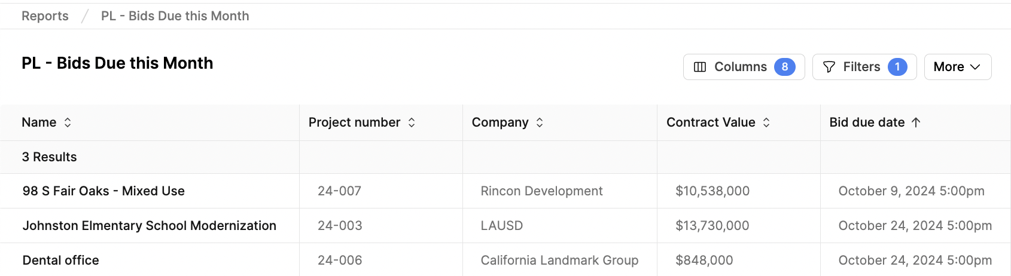The width and height of the screenshot is (1011, 276).
Task: Click the columns layout icon
Action: tap(700, 67)
